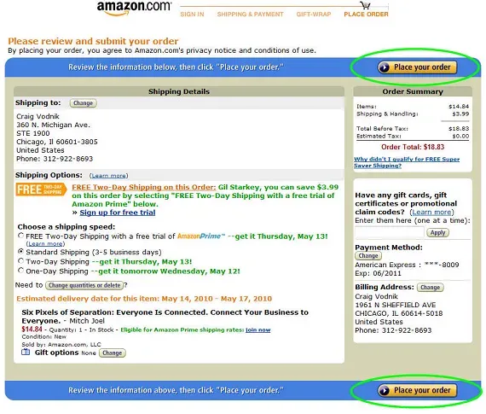Click the AmazonPrime logo in shipping speed
The height and width of the screenshot is (414, 486).
coord(200,236)
